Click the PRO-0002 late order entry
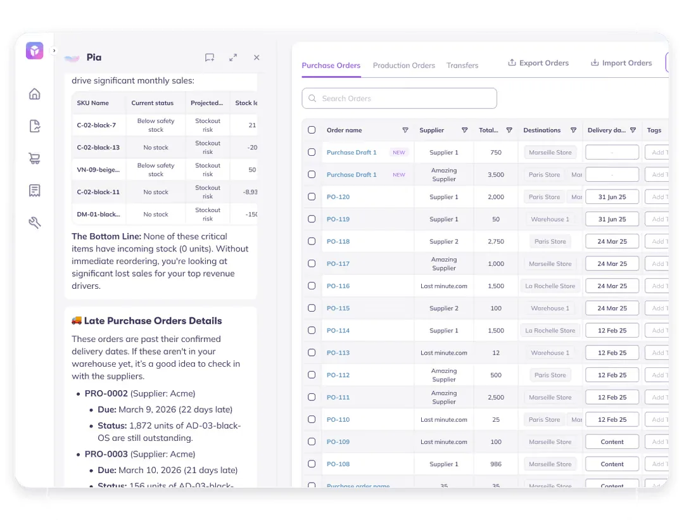 (x=140, y=393)
